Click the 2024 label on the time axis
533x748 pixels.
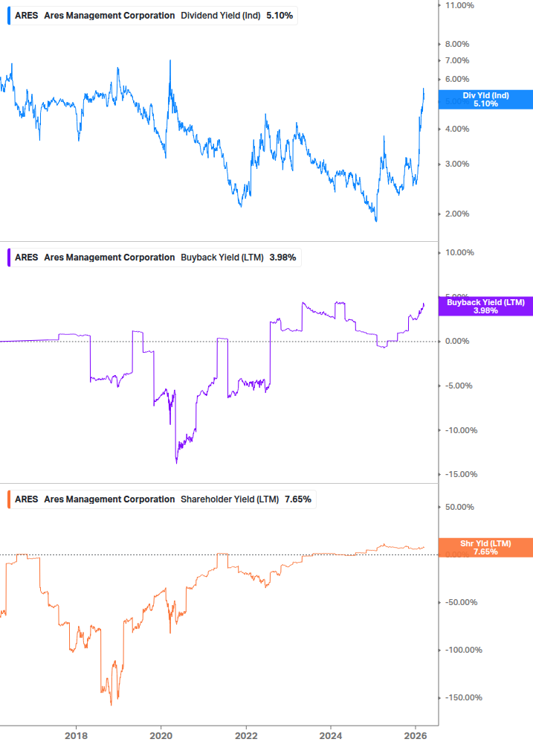click(331, 736)
